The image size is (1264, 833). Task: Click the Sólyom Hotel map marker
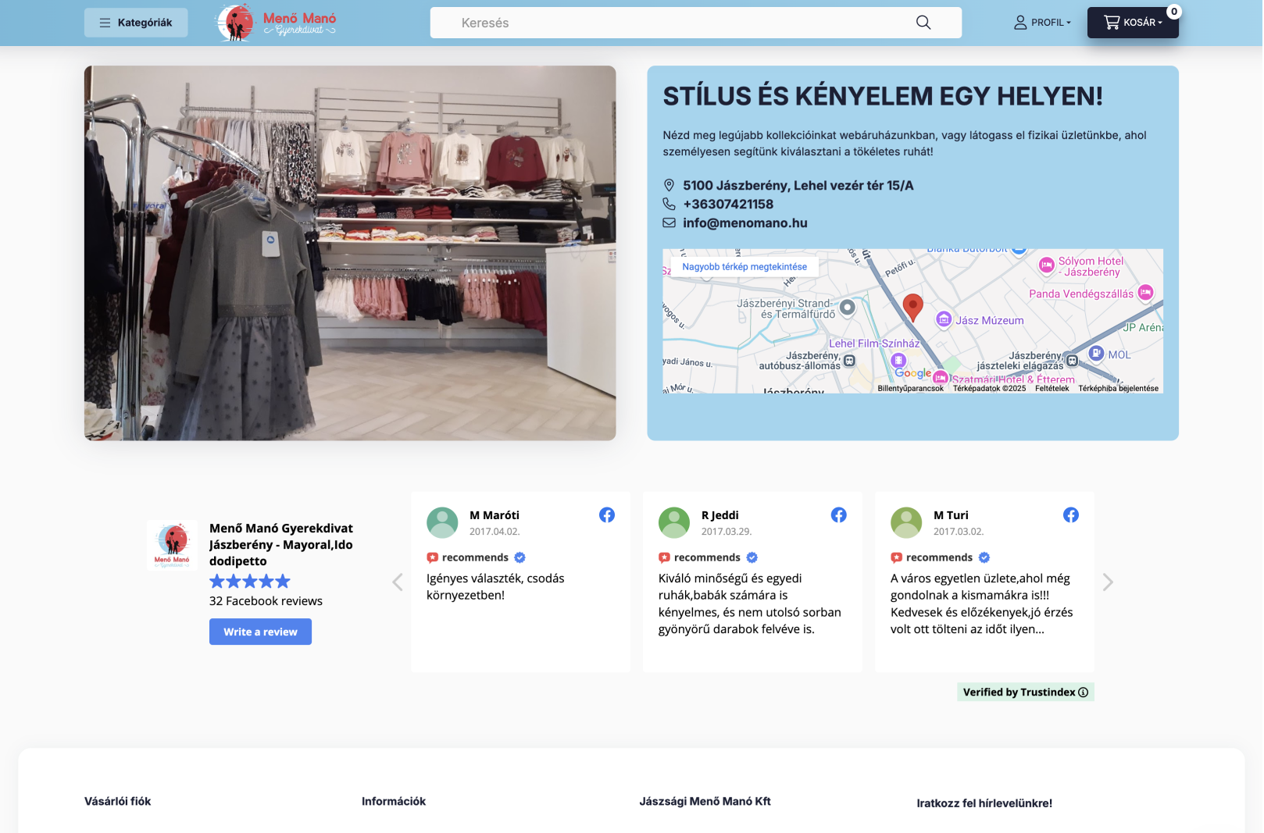point(1046,265)
